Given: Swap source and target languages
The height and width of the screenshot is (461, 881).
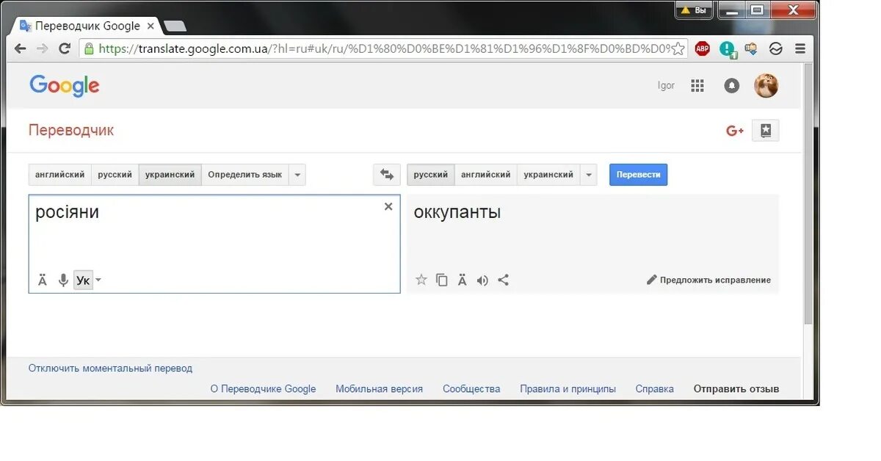Looking at the screenshot, I should pos(387,175).
